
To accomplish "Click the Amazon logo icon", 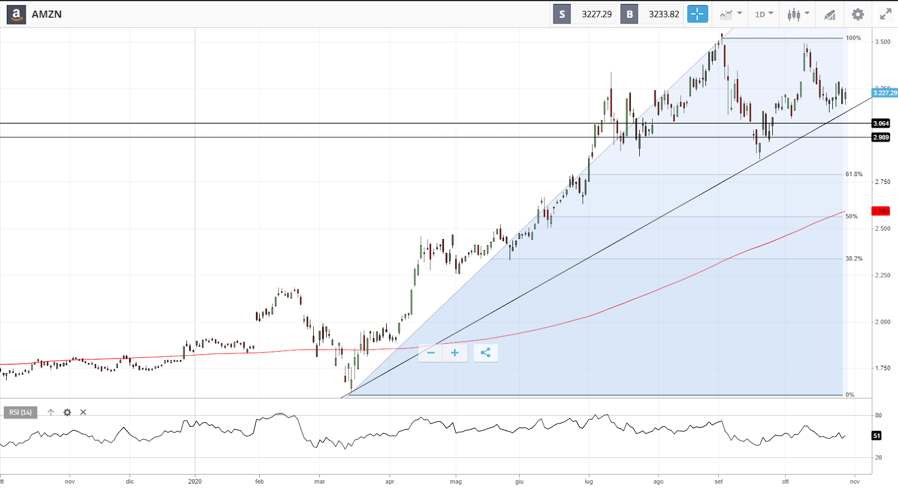I will [16, 15].
